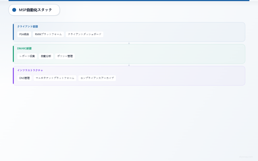Click the down arrow above インフラストラクチャ section
Image resolution: width=258 pixels, height=161 pixels.
tap(129, 64)
